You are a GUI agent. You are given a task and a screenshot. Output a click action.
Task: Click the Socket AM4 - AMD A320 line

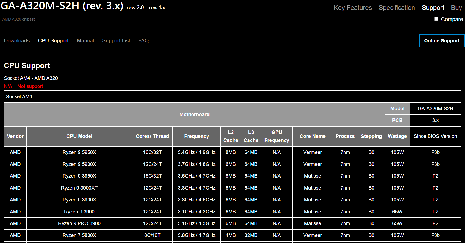click(31, 78)
